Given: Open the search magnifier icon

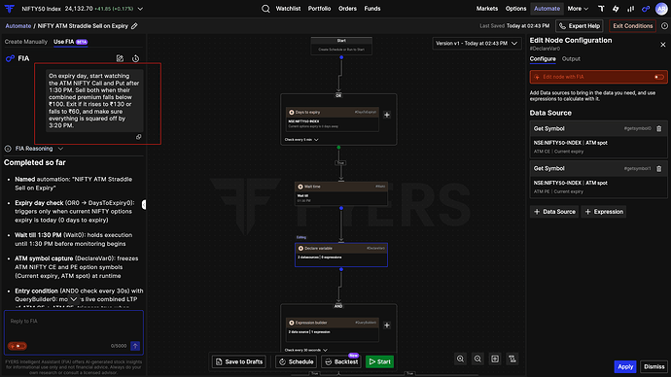Looking at the screenshot, I should pos(265,9).
